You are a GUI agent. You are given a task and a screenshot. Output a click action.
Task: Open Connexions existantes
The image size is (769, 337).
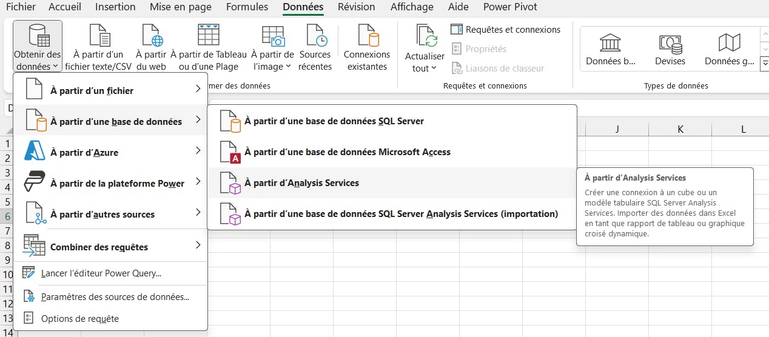click(367, 47)
